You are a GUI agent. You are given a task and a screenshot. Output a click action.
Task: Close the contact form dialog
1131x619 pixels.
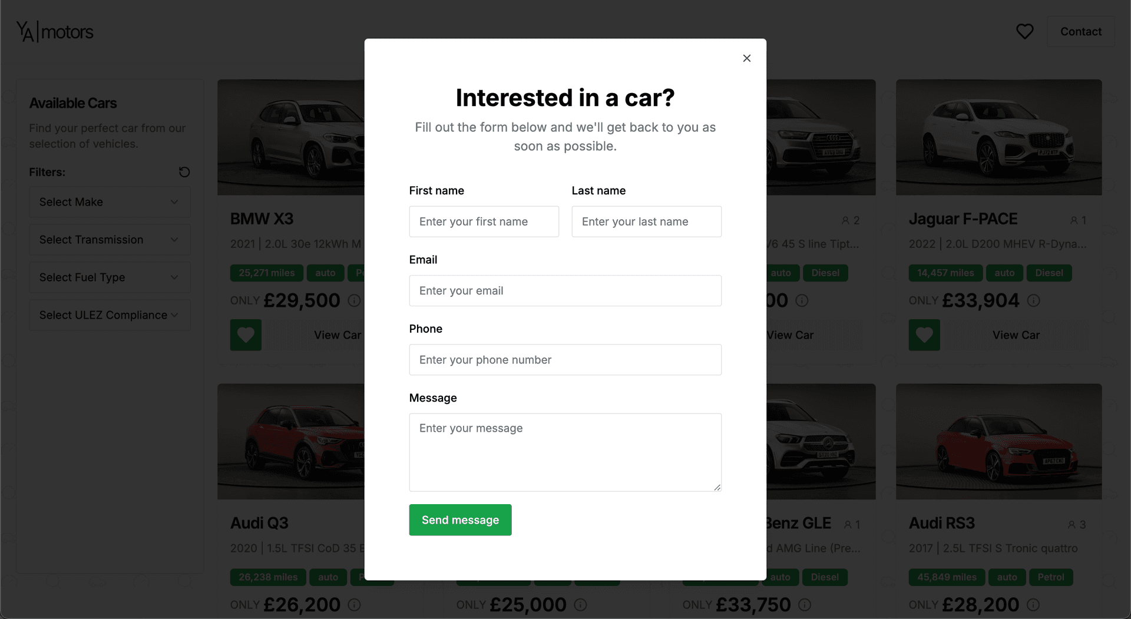point(746,58)
